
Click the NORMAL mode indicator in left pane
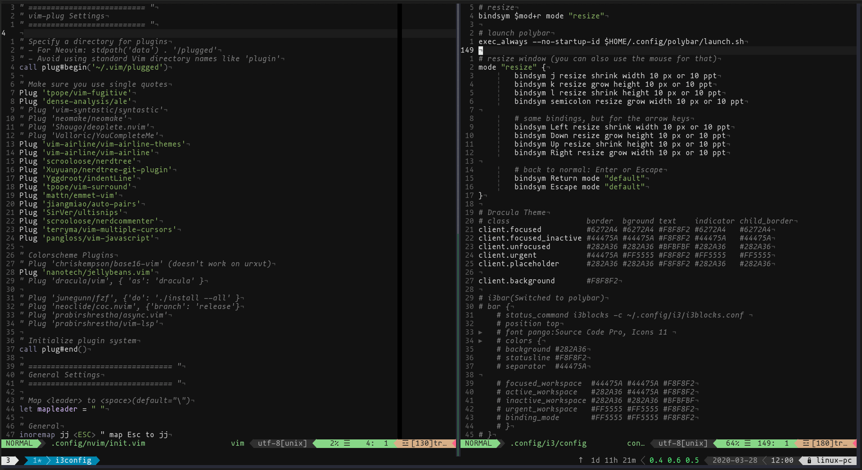click(19, 443)
